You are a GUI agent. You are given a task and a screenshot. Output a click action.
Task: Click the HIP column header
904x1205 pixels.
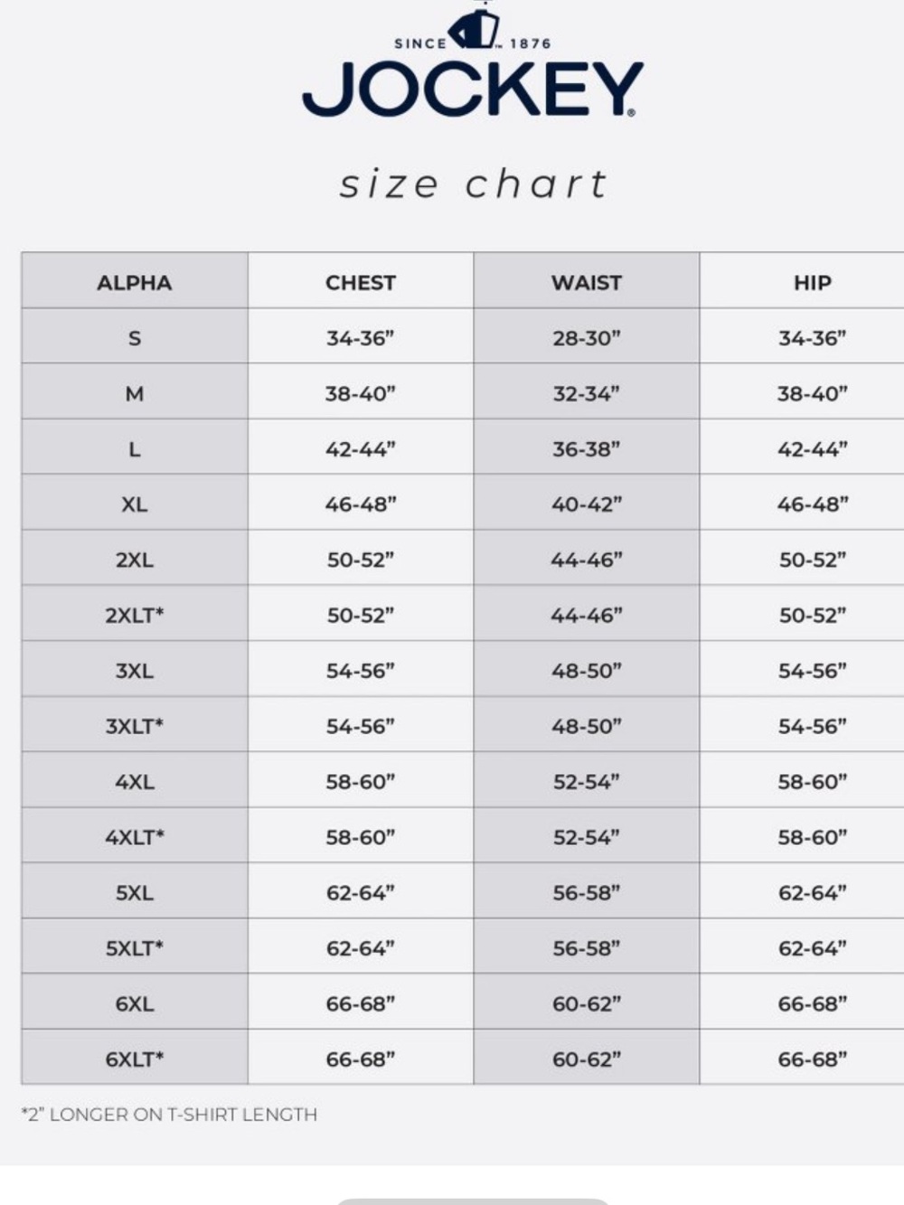tap(812, 282)
